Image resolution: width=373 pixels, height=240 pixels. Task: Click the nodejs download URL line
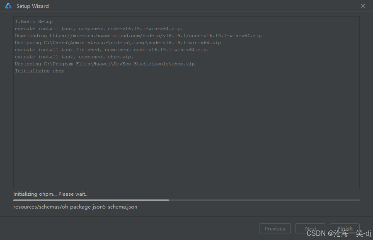pos(138,36)
